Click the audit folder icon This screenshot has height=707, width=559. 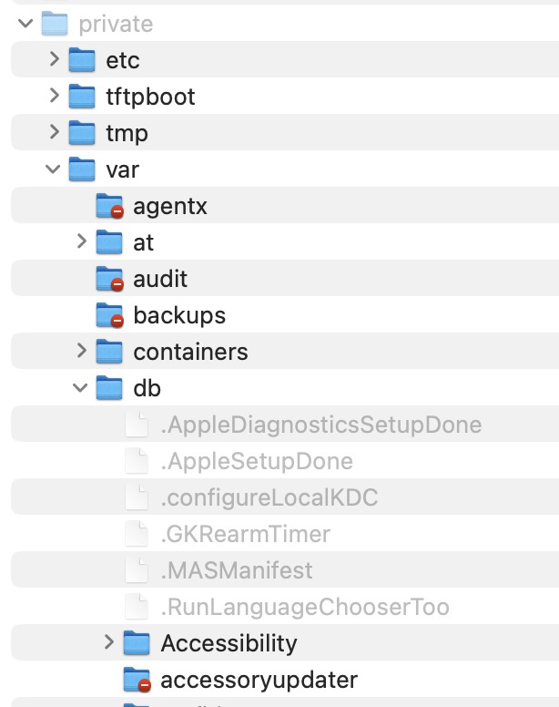tap(109, 279)
